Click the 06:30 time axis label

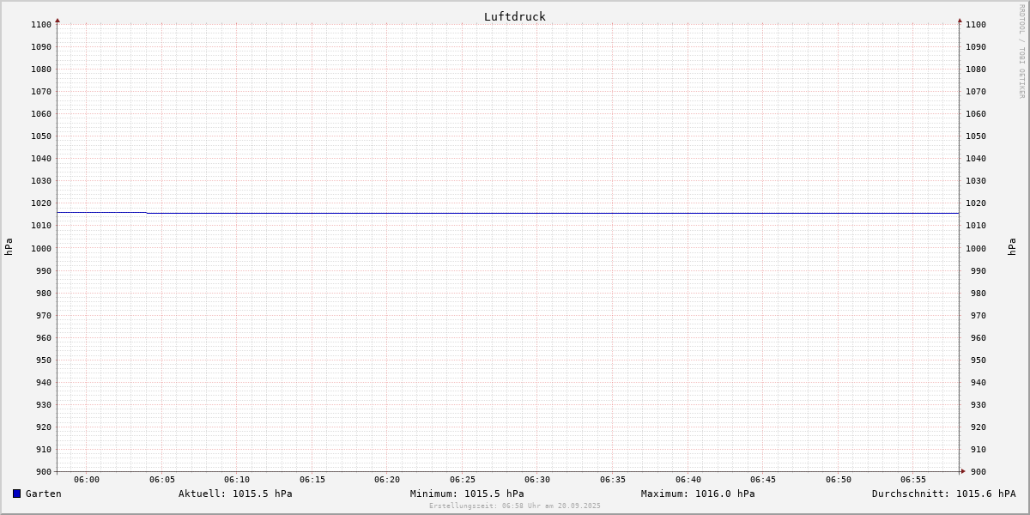[x=537, y=480]
